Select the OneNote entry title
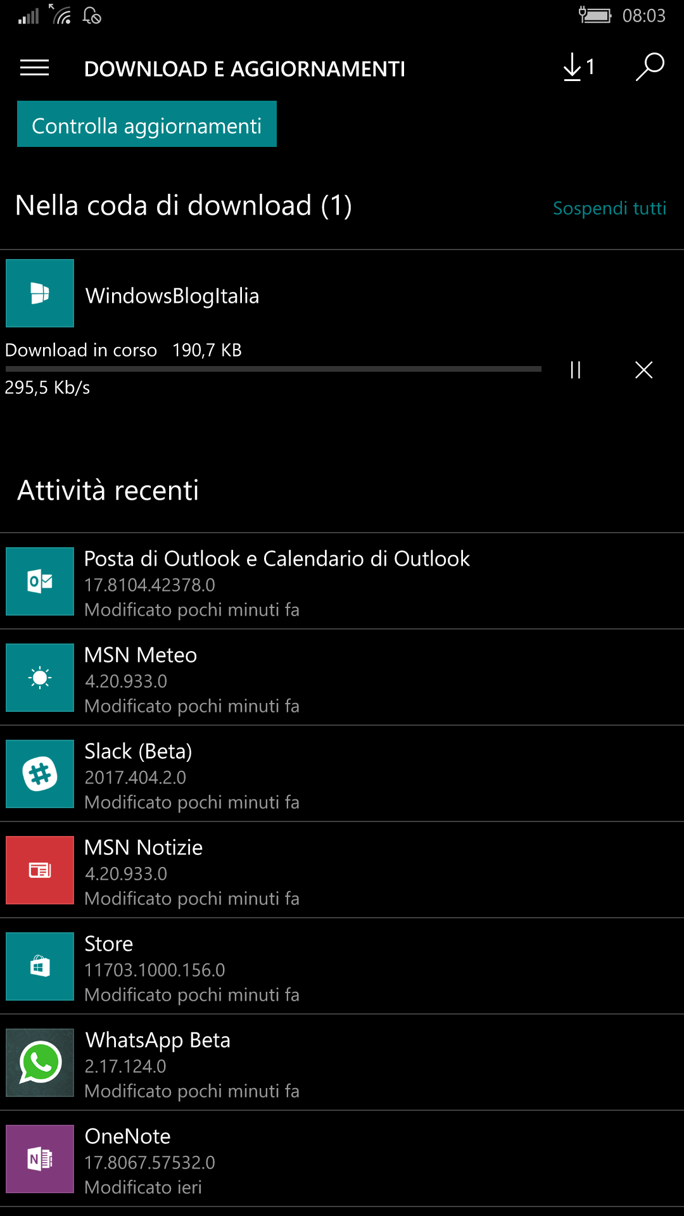Screen dimensions: 684x1216 pyautogui.click(x=128, y=1136)
